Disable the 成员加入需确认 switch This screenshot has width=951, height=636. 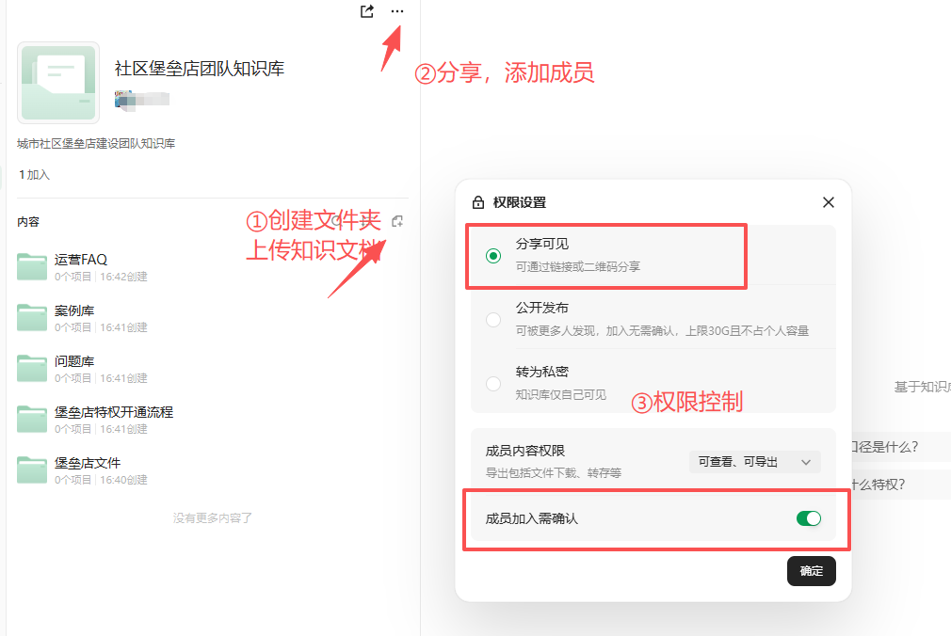pos(808,518)
